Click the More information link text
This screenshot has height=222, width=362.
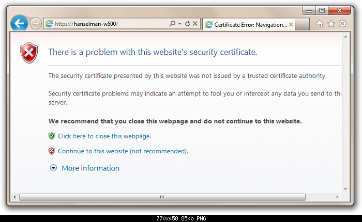point(90,168)
